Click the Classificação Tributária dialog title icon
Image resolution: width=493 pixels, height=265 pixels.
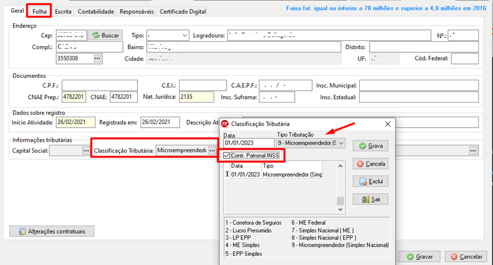(225, 124)
